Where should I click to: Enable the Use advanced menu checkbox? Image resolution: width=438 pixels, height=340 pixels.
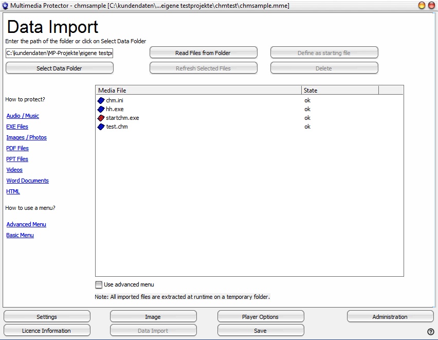99,285
